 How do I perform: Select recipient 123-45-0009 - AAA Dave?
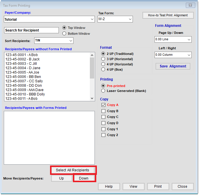[x=47, y=90]
